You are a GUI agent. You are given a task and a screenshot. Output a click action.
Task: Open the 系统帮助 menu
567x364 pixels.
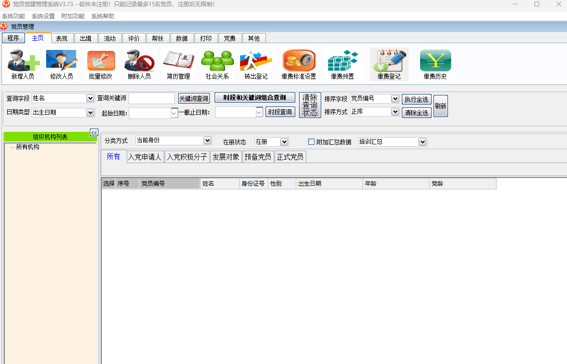[102, 16]
